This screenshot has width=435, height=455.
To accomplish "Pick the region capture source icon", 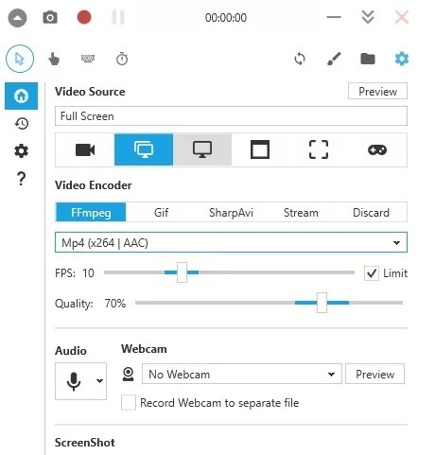I will (319, 149).
